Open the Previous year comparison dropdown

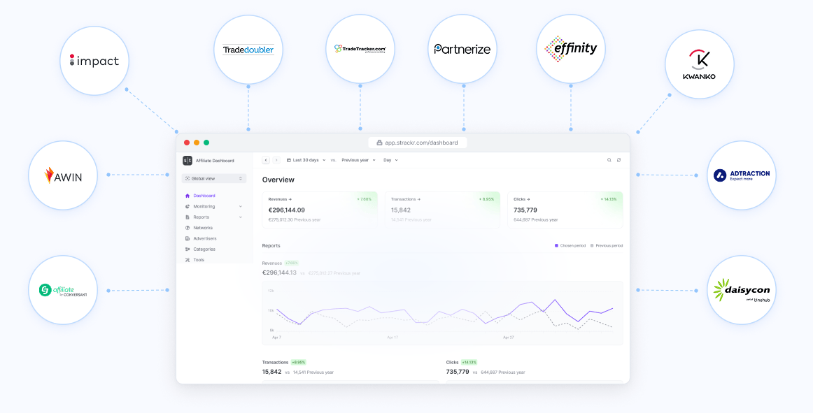click(x=359, y=160)
